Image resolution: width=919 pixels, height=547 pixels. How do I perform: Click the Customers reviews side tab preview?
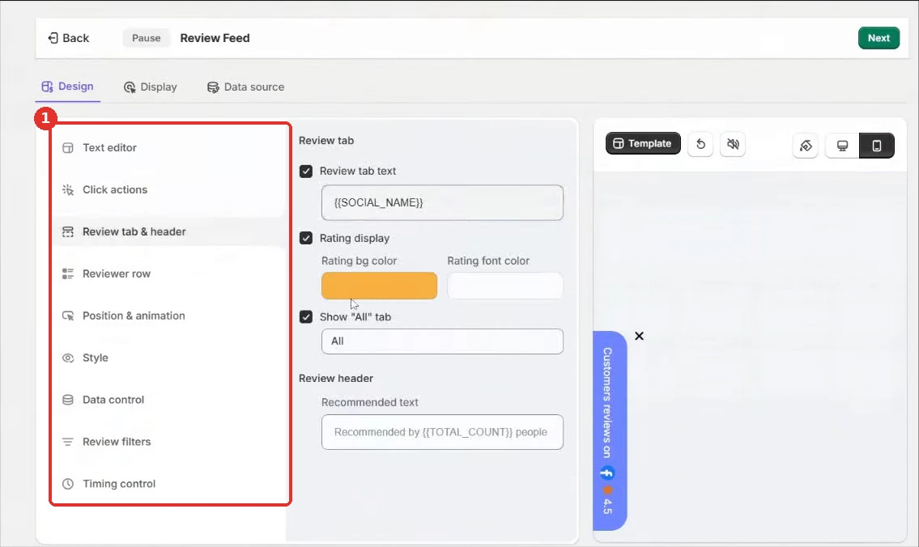(x=610, y=430)
